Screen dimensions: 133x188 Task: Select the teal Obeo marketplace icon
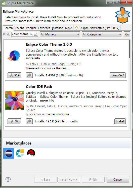pos(20,153)
